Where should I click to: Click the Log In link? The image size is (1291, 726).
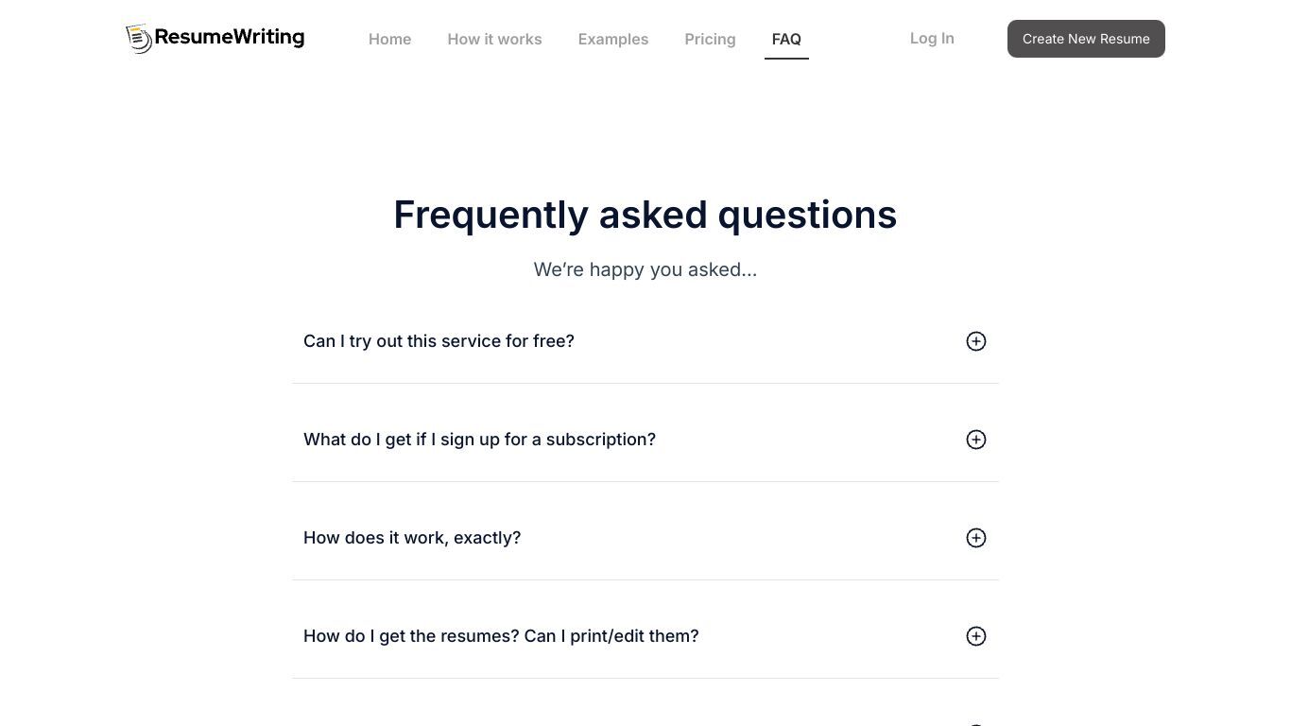[x=932, y=38]
